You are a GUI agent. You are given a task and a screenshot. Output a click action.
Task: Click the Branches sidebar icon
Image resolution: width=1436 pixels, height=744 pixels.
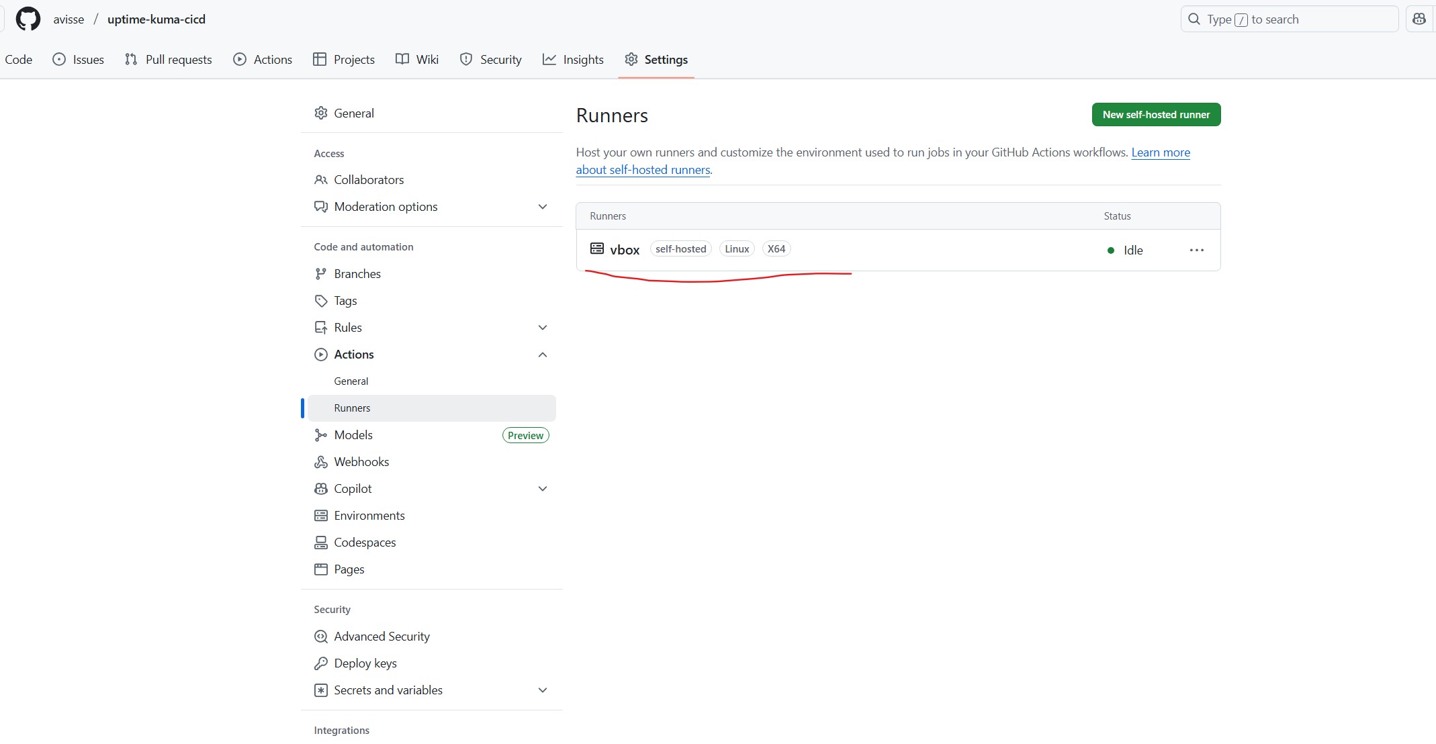click(321, 274)
